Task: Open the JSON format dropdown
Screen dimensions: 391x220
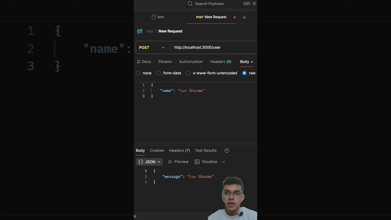Action: (x=149, y=162)
